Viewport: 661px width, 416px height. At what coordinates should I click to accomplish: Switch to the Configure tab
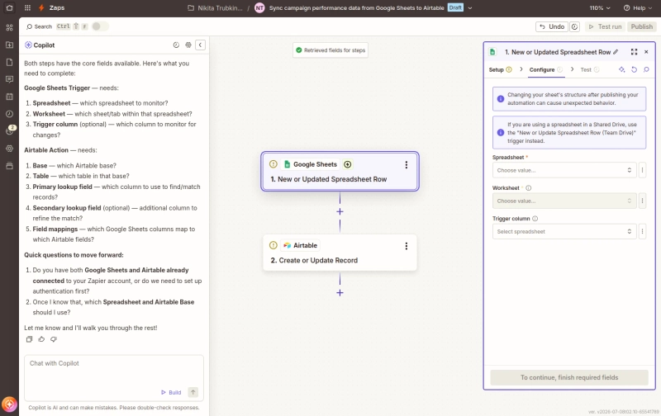[x=545, y=69]
